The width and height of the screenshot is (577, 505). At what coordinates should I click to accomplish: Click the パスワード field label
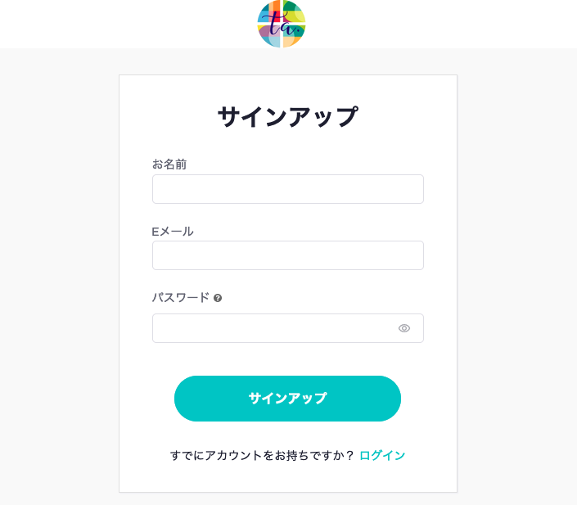[x=181, y=297]
